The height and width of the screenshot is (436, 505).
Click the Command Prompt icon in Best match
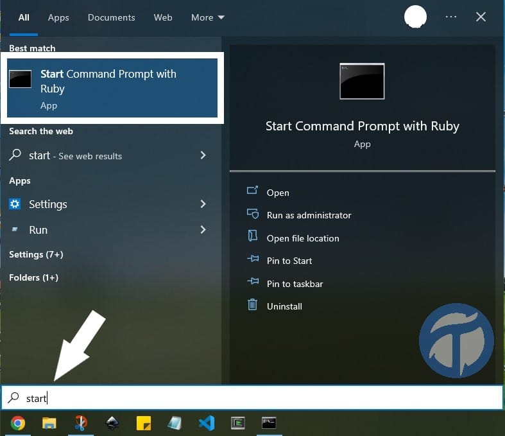(21, 79)
